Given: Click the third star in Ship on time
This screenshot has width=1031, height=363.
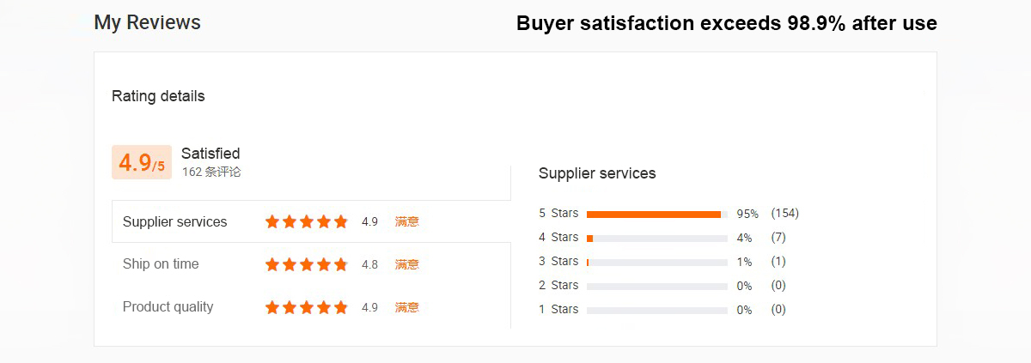Looking at the screenshot, I should pyautogui.click(x=307, y=264).
